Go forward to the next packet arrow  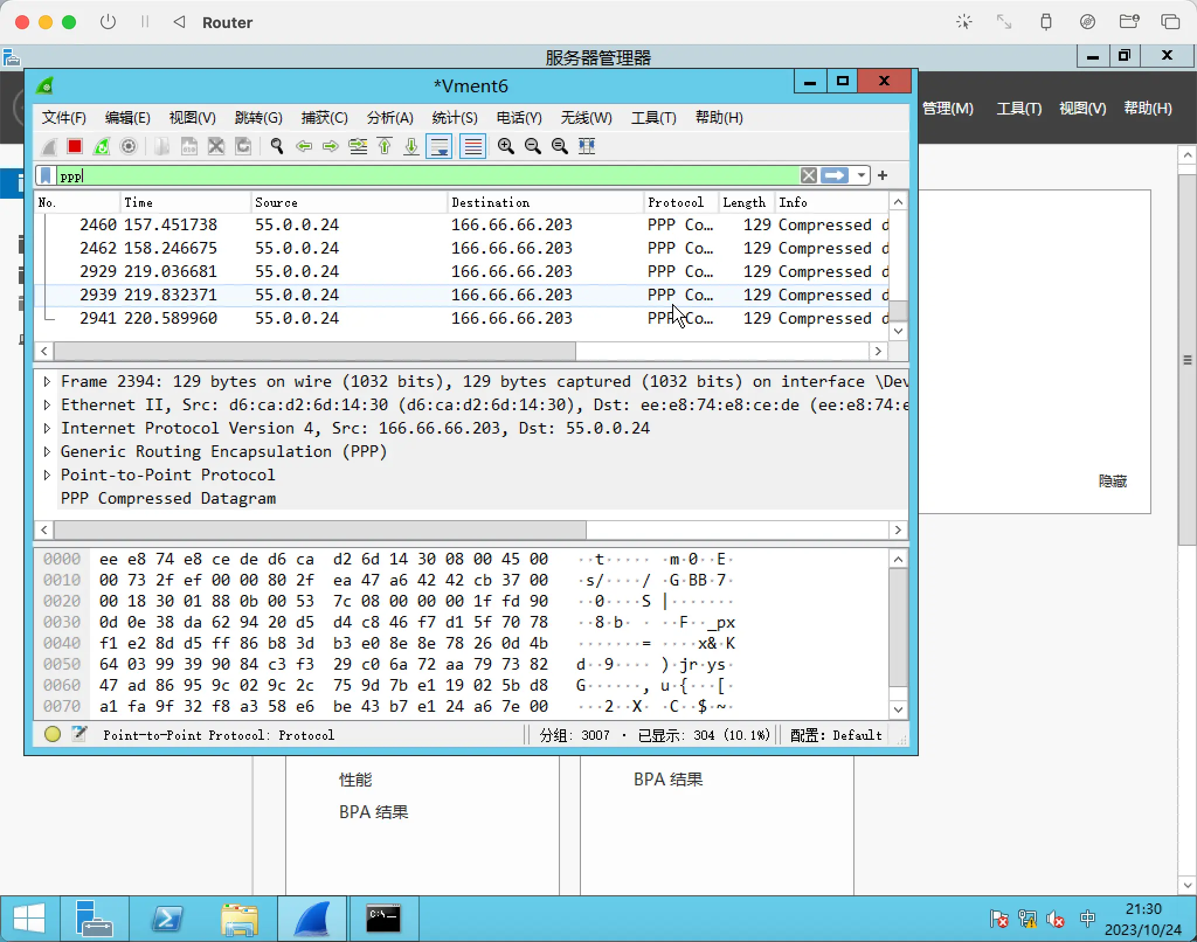click(x=331, y=146)
